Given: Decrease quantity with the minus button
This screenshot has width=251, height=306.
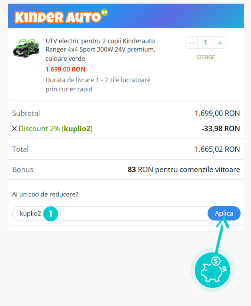Looking at the screenshot, I should 191,43.
